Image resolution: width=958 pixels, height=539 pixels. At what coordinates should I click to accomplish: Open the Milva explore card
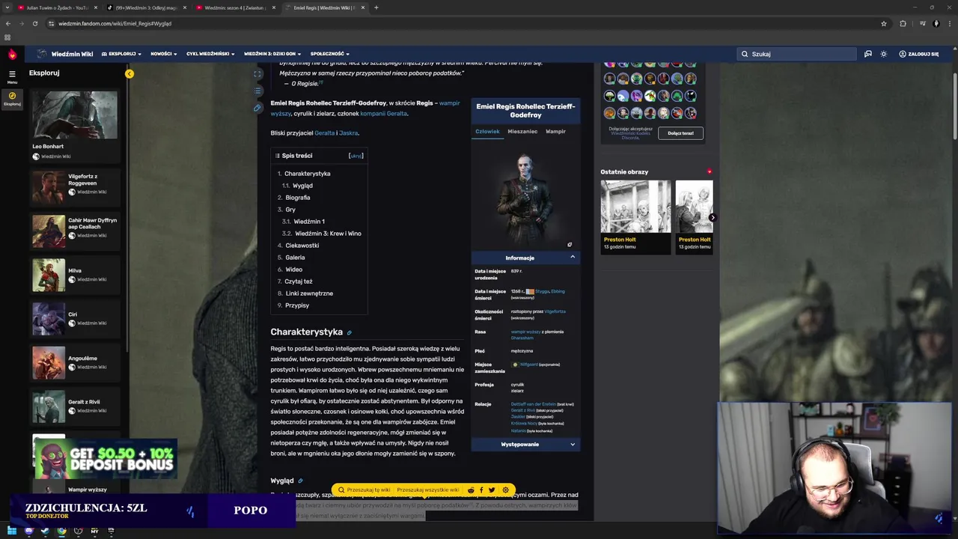[74, 275]
